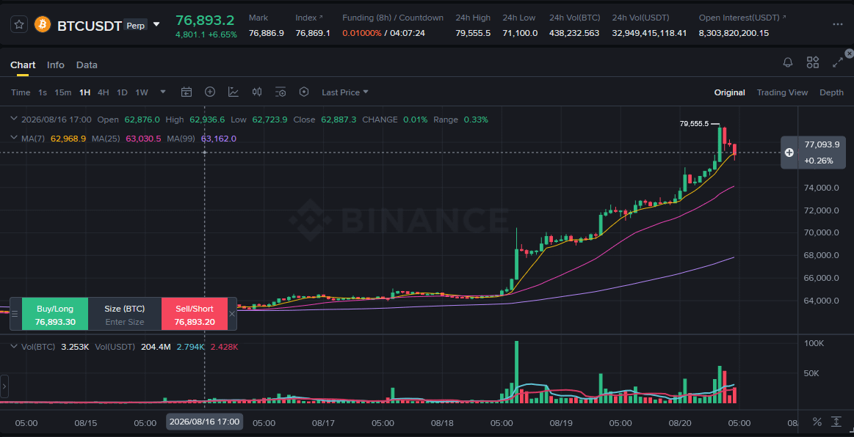Click the 24h Vol(USDT) value 32,949,415,118.41
The width and height of the screenshot is (854, 437).
[649, 33]
